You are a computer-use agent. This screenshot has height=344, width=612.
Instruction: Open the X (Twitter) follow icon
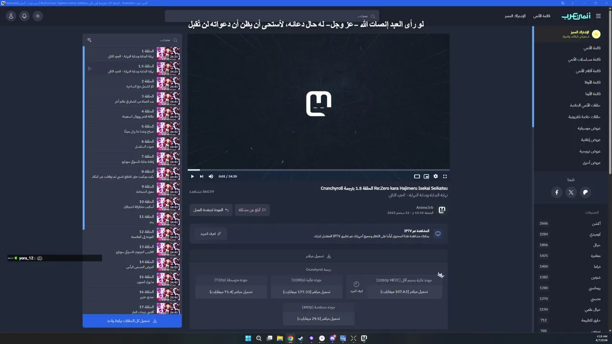(571, 192)
